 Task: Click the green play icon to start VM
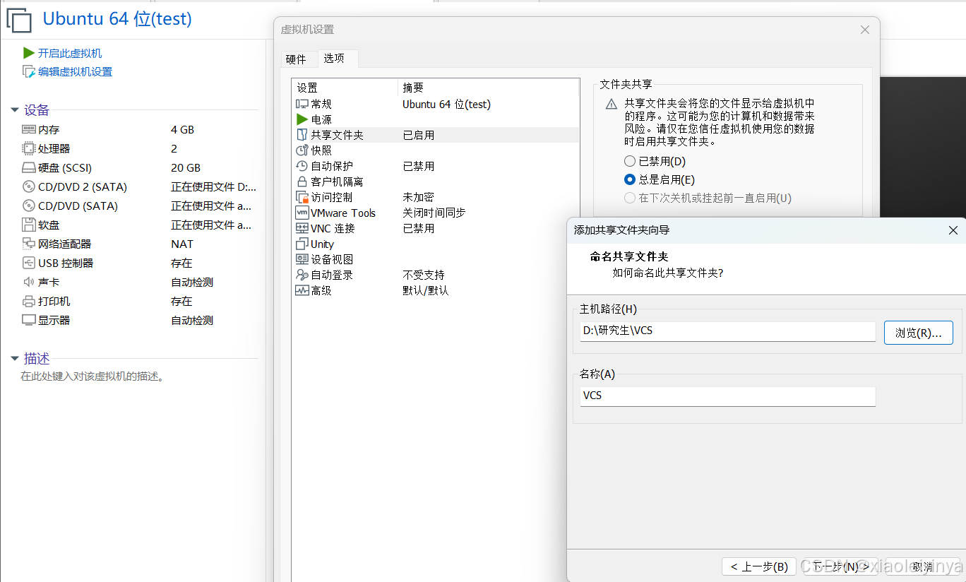coord(29,53)
